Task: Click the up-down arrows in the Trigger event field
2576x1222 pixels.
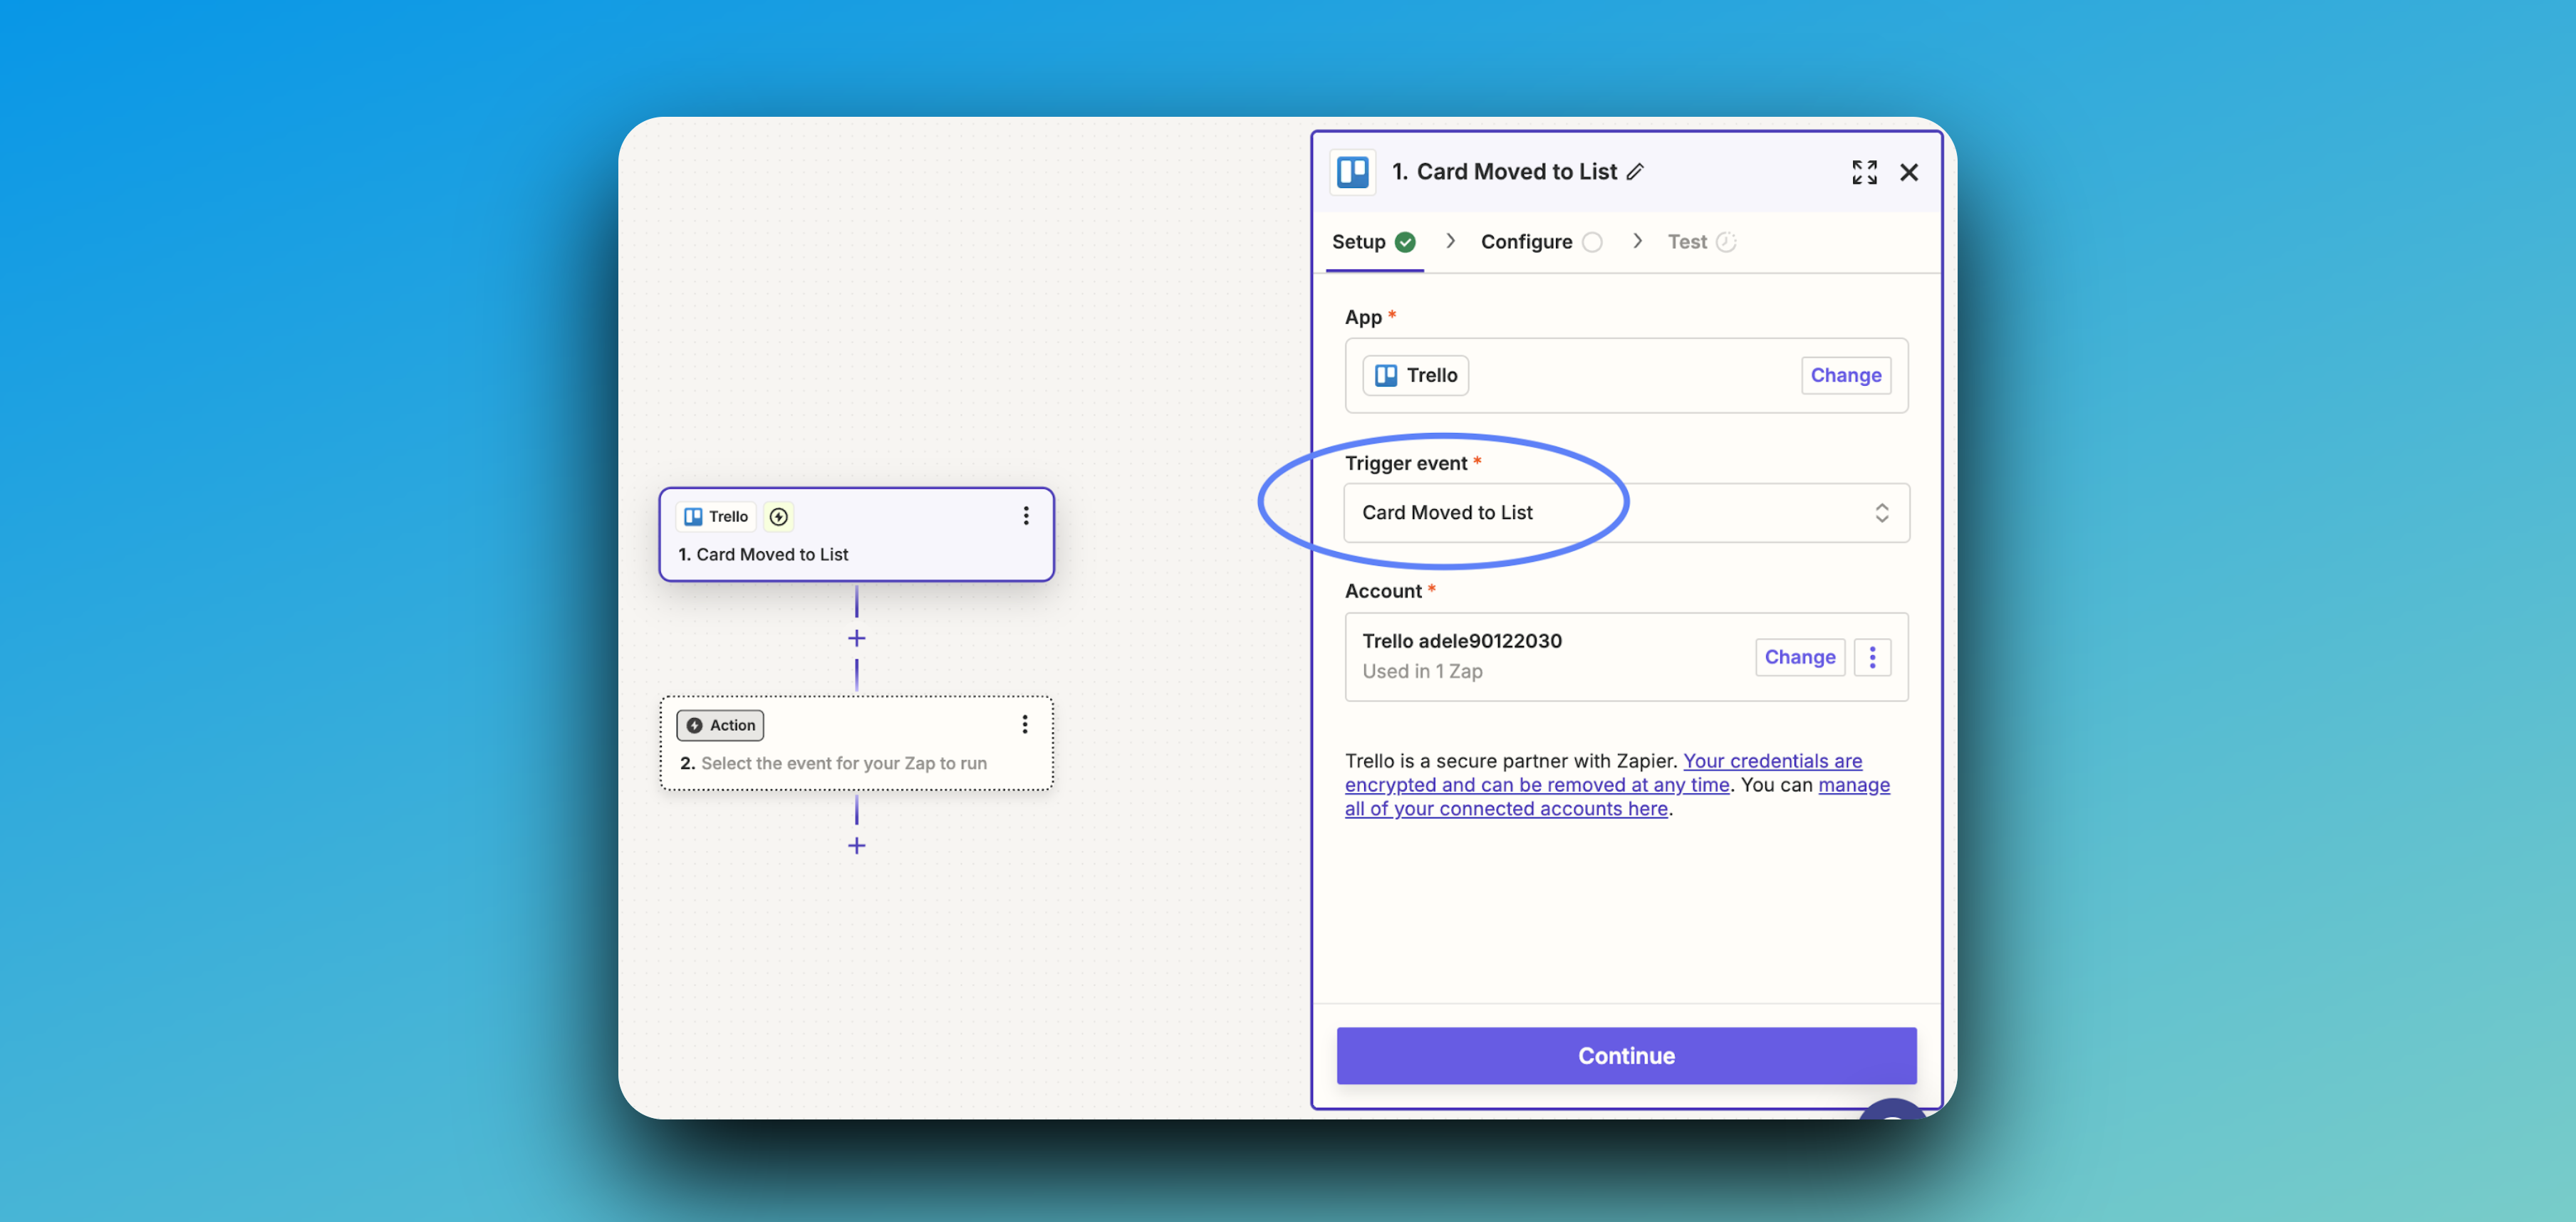Action: [1881, 513]
